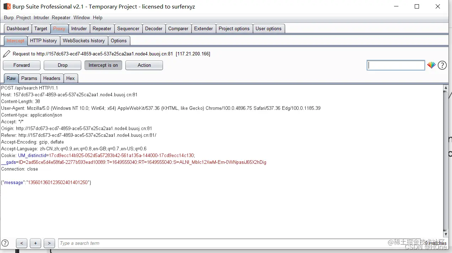452x253 pixels.
Task: Click the 'Content-type: application/json' line
Action: click(32, 115)
